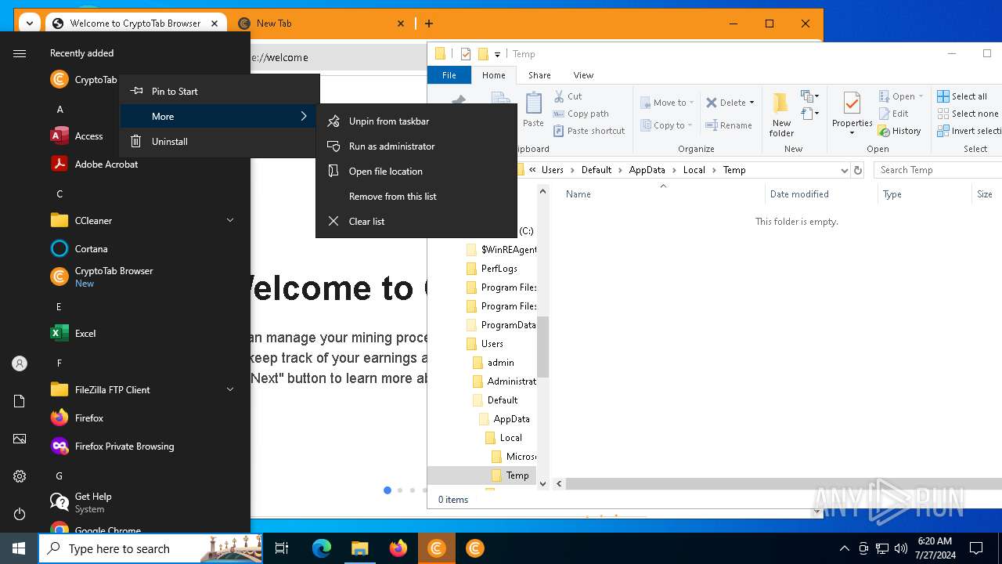The height and width of the screenshot is (564, 1002).
Task: Switch to the New Tab browser tab
Action: 321,23
